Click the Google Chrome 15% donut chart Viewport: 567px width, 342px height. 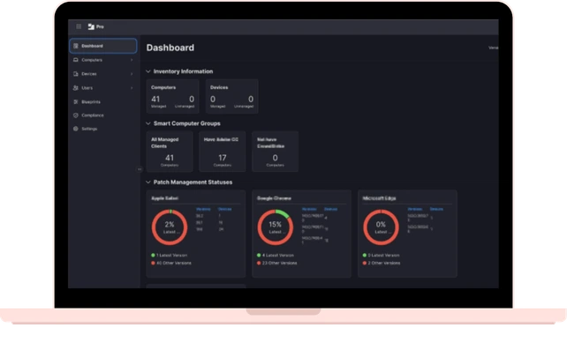pyautogui.click(x=276, y=227)
